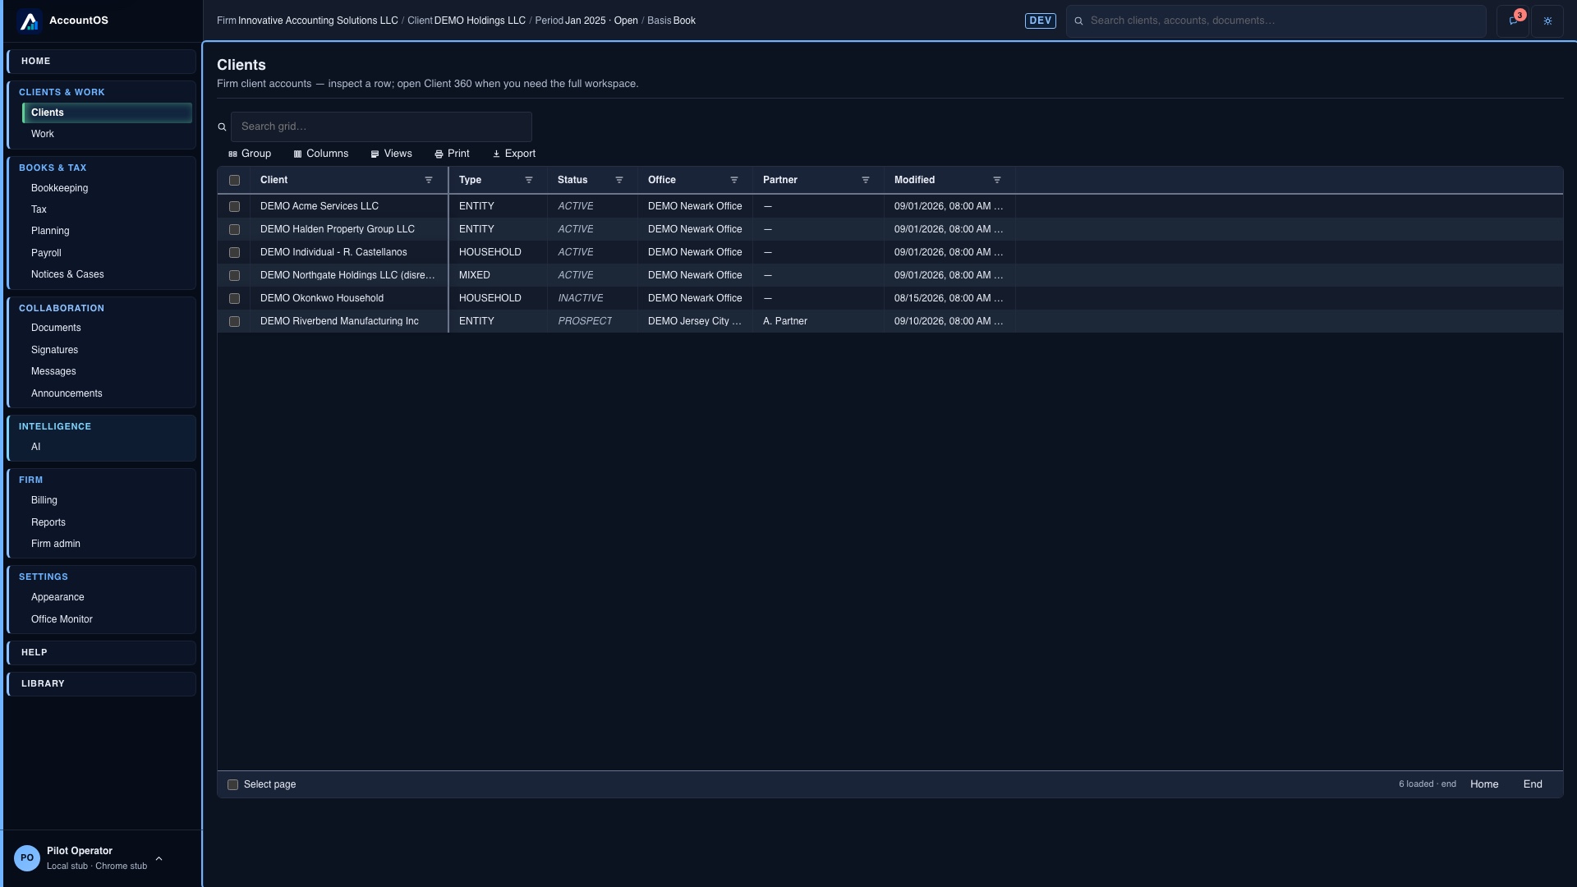
Task: Open the Columns chooser in grid toolbar
Action: click(x=321, y=154)
